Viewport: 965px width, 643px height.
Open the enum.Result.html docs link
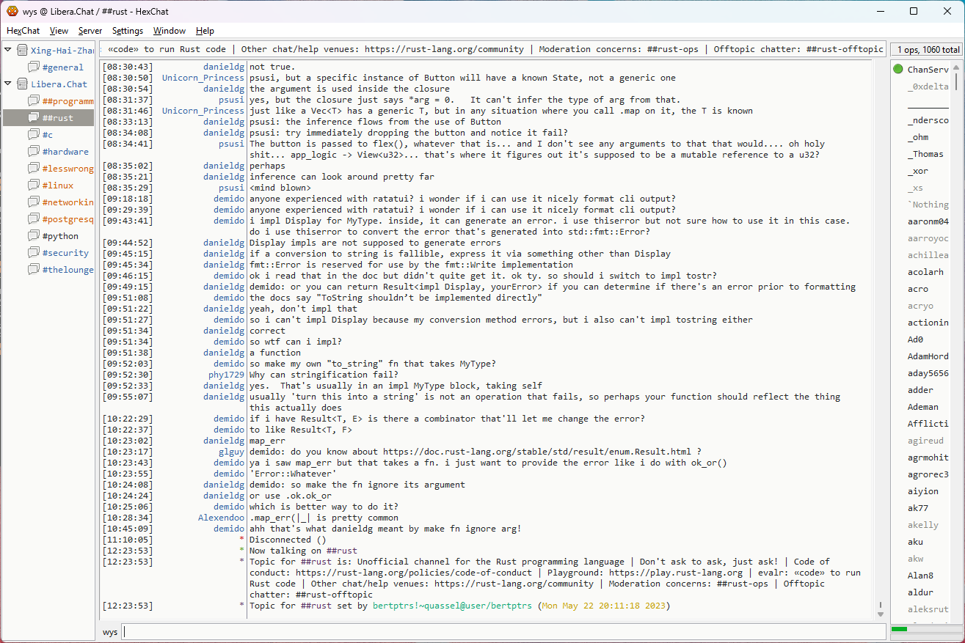pyautogui.click(x=536, y=452)
